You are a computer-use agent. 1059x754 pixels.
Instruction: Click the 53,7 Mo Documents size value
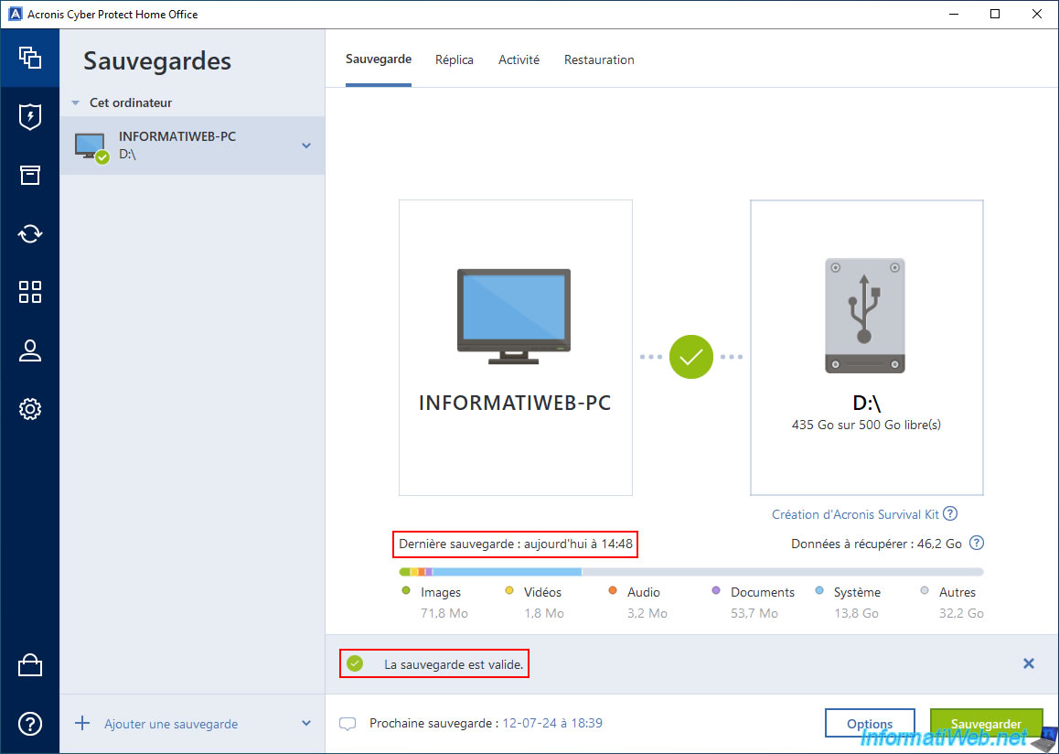[754, 613]
